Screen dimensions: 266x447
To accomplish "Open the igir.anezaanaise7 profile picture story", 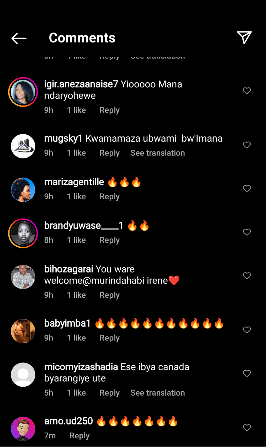I will 23,92.
